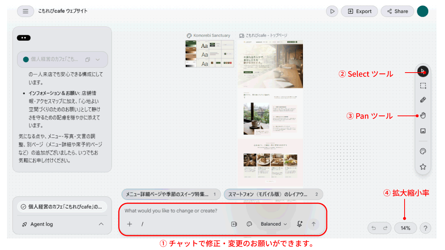The image size is (445, 250).
Task: Click the project title こもれびcafe ウェブサイト
Action: 63,11
